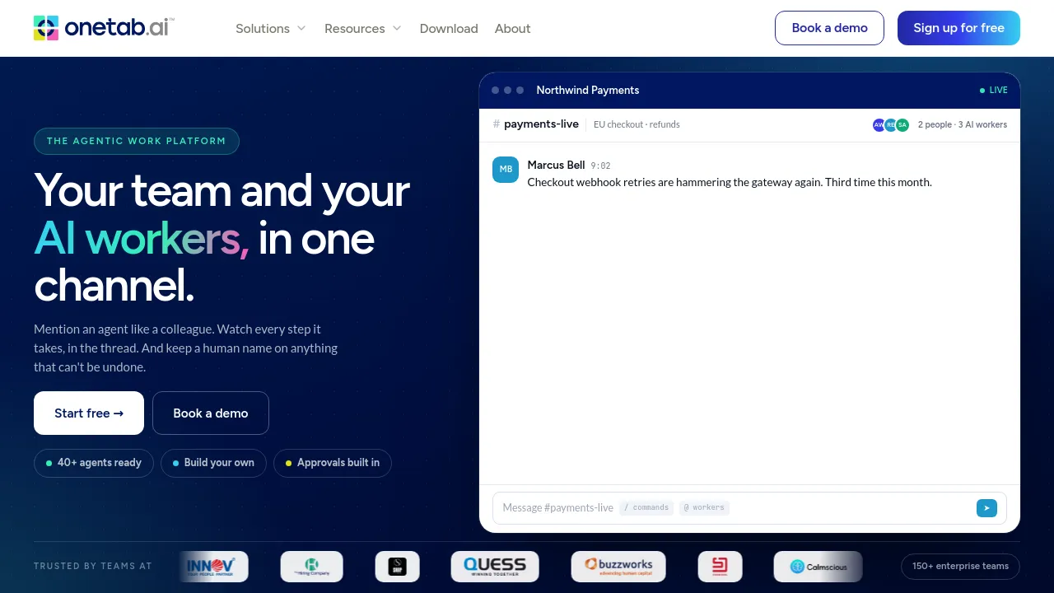Click the payments-live channel name
This screenshot has height=593, width=1054.
coord(541,124)
